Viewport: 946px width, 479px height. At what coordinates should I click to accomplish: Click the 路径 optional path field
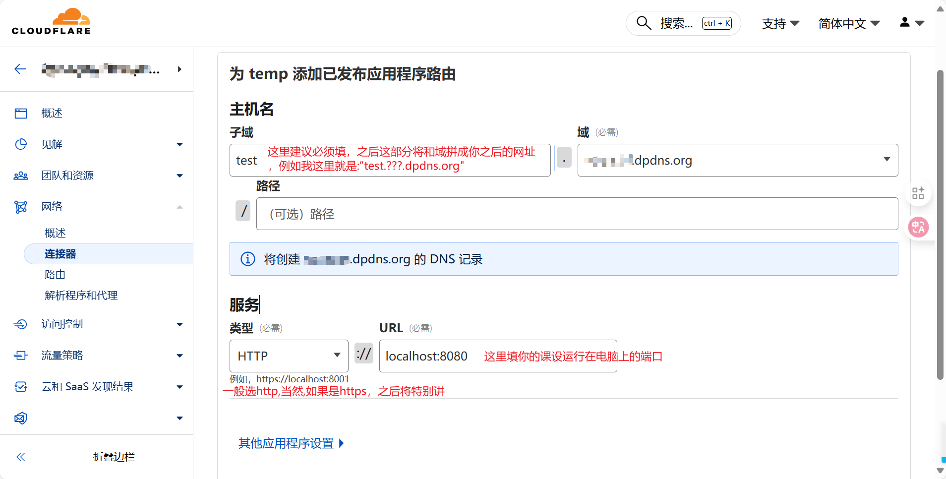[577, 214]
